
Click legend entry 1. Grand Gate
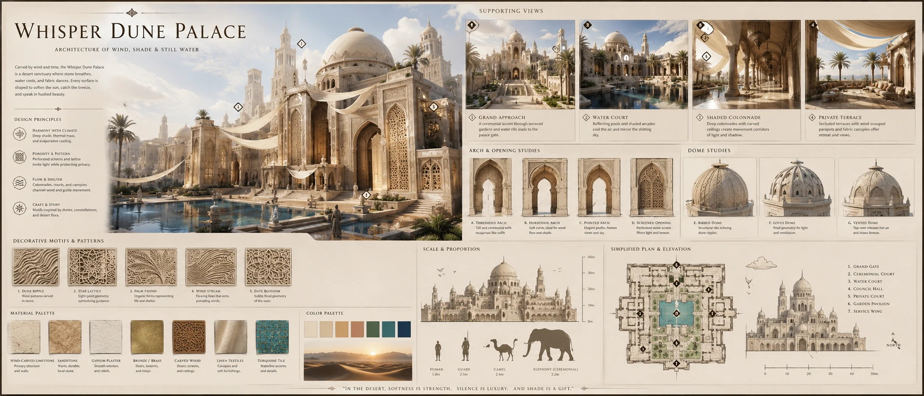[863, 266]
